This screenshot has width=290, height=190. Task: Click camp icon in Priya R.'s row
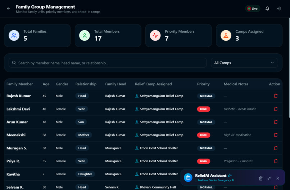[137, 161]
